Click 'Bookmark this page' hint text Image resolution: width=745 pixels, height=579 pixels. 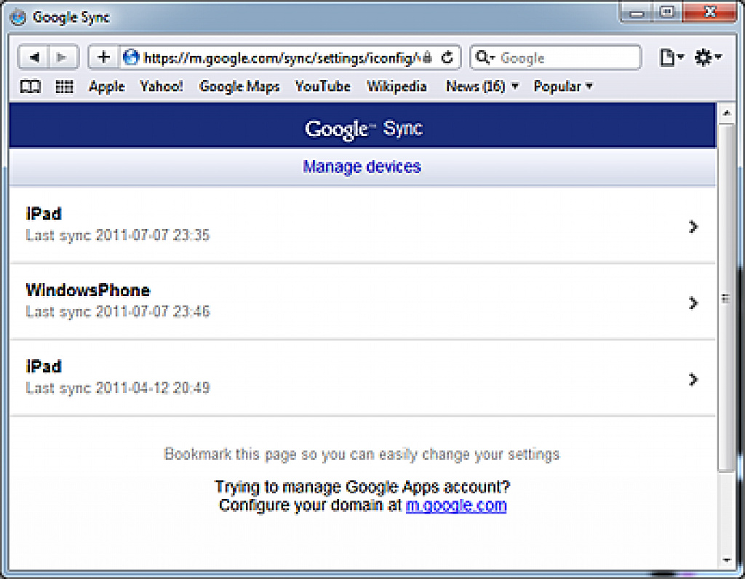[362, 455]
